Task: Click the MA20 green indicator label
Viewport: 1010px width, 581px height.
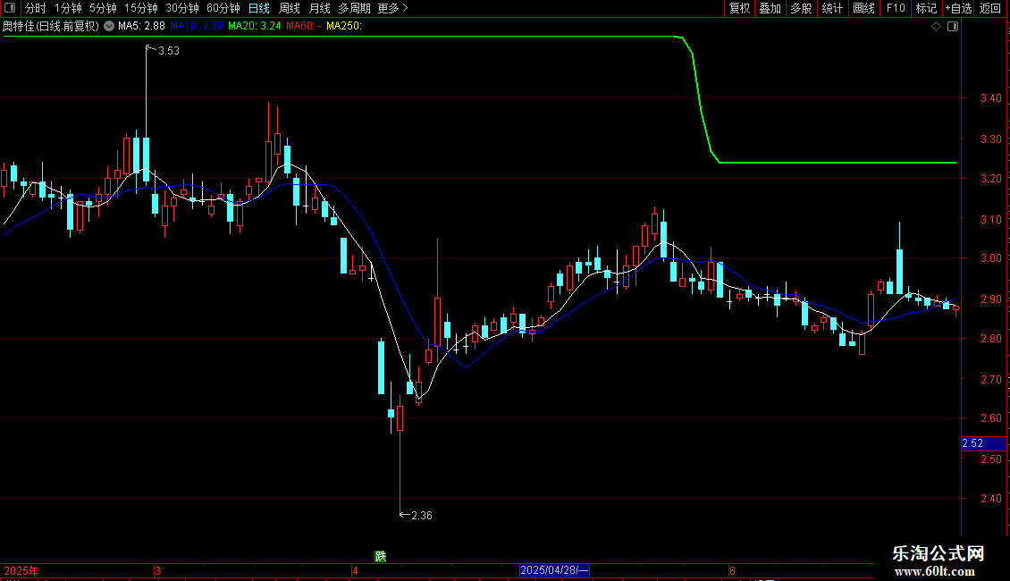Action: point(255,26)
